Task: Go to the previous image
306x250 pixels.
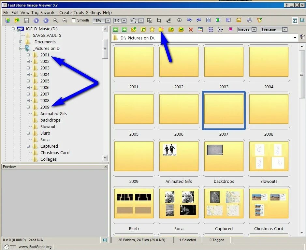Action: pos(36,20)
